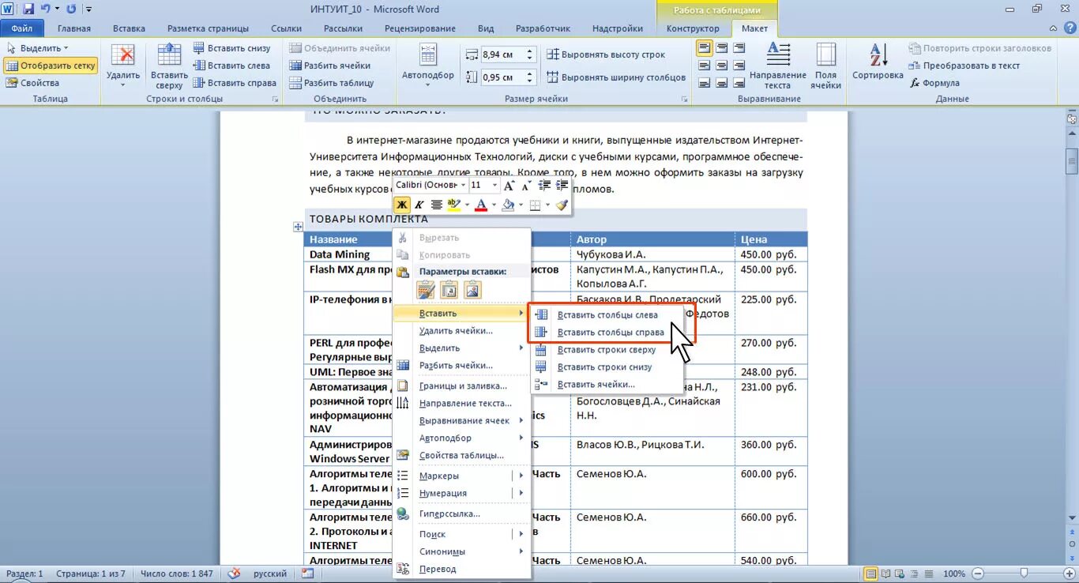Click the first paste option icon
This screenshot has height=583, width=1079.
[x=427, y=291]
